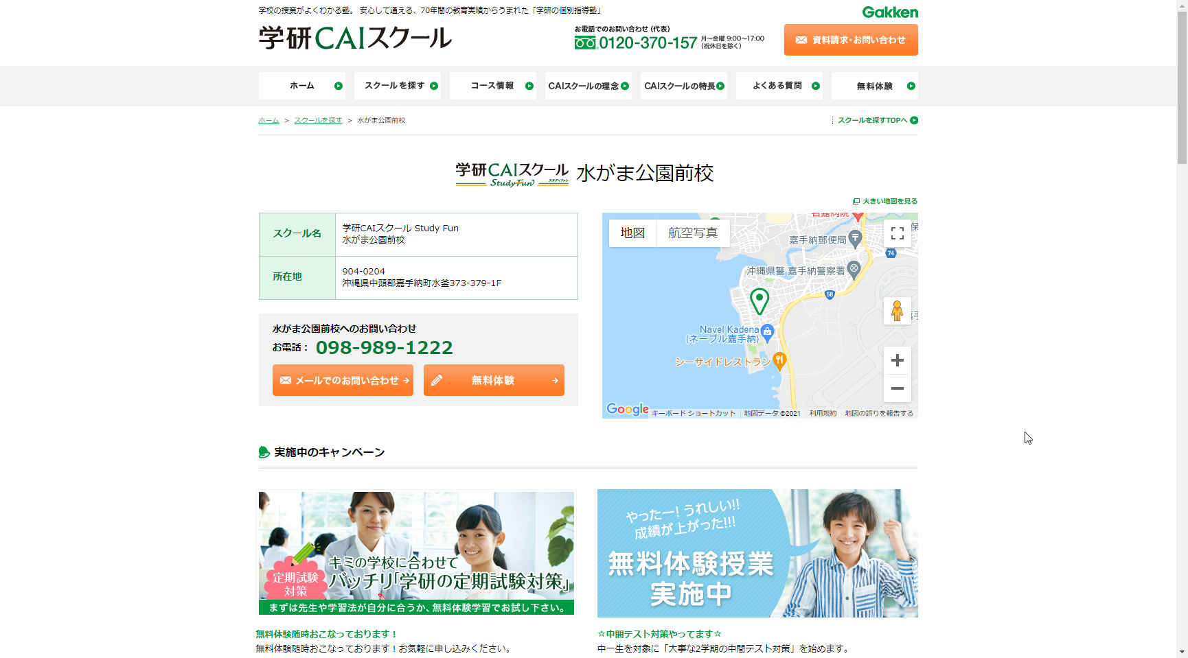Follow the スクールを探すTOPへ link
The image size is (1188, 658).
[x=877, y=120]
